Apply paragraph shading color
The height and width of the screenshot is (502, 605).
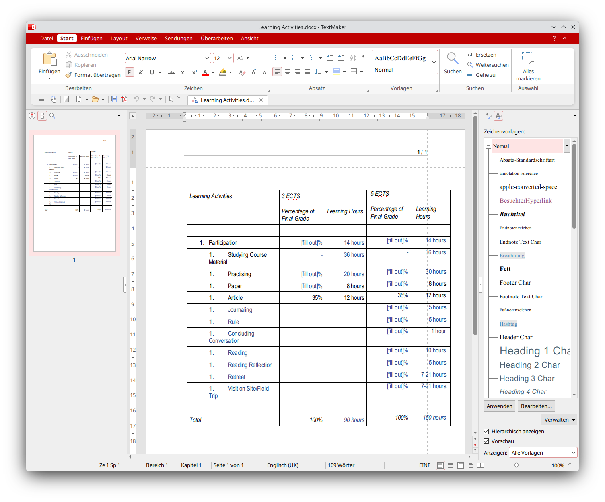tap(336, 72)
